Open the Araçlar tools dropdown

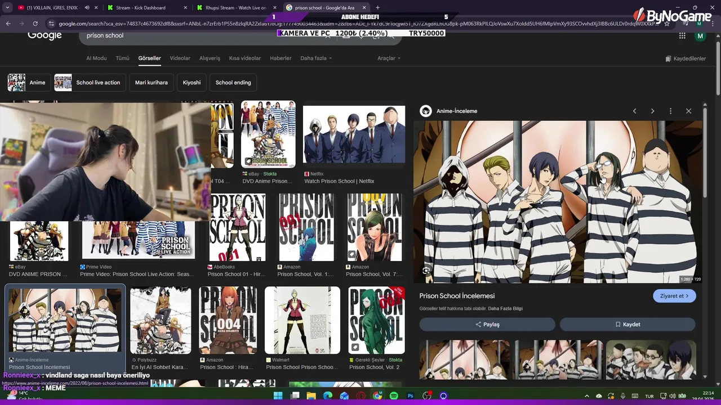[389, 58]
